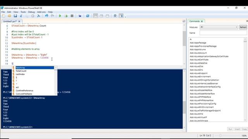Screen dimensions: 248x139
Task: Open the Tools menu
Action: [23, 12]
